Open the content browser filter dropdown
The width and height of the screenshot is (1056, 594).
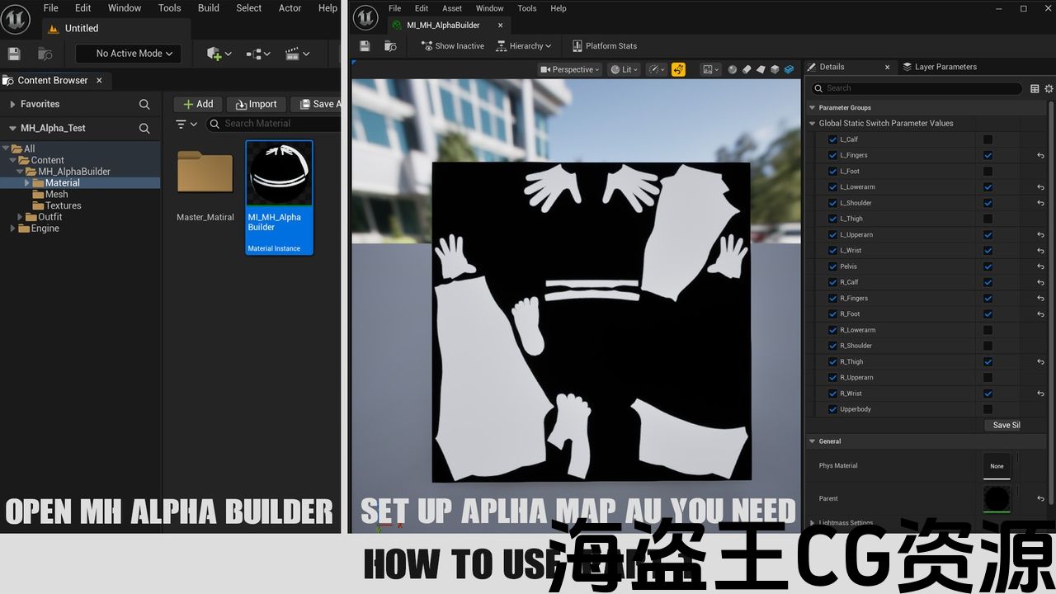[186, 124]
